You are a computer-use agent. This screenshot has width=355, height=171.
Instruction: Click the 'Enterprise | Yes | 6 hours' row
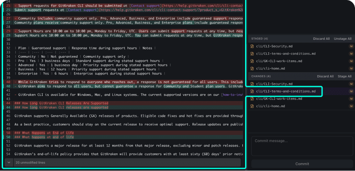coord(90,73)
